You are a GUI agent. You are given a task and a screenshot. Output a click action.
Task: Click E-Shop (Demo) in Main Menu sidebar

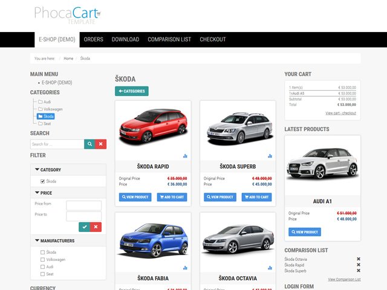click(x=57, y=83)
